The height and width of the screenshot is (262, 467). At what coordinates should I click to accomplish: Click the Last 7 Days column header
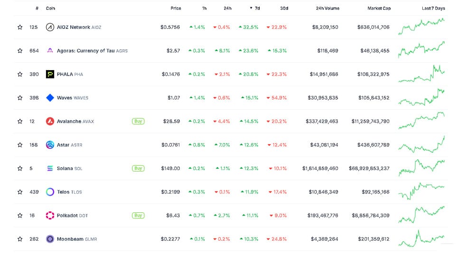(433, 9)
